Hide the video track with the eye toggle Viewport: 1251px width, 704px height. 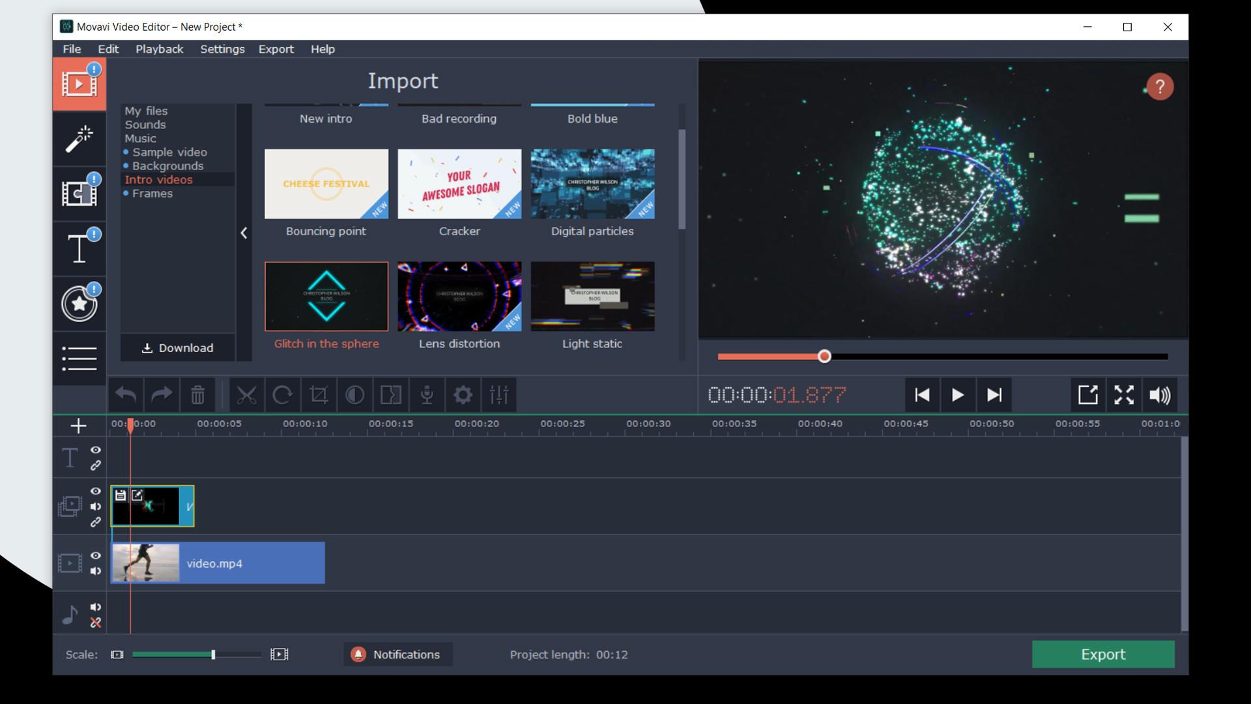96,555
